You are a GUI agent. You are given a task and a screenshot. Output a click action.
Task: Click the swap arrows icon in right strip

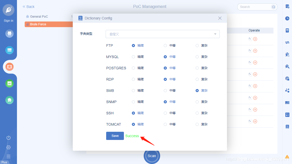pyautogui.click(x=287, y=42)
